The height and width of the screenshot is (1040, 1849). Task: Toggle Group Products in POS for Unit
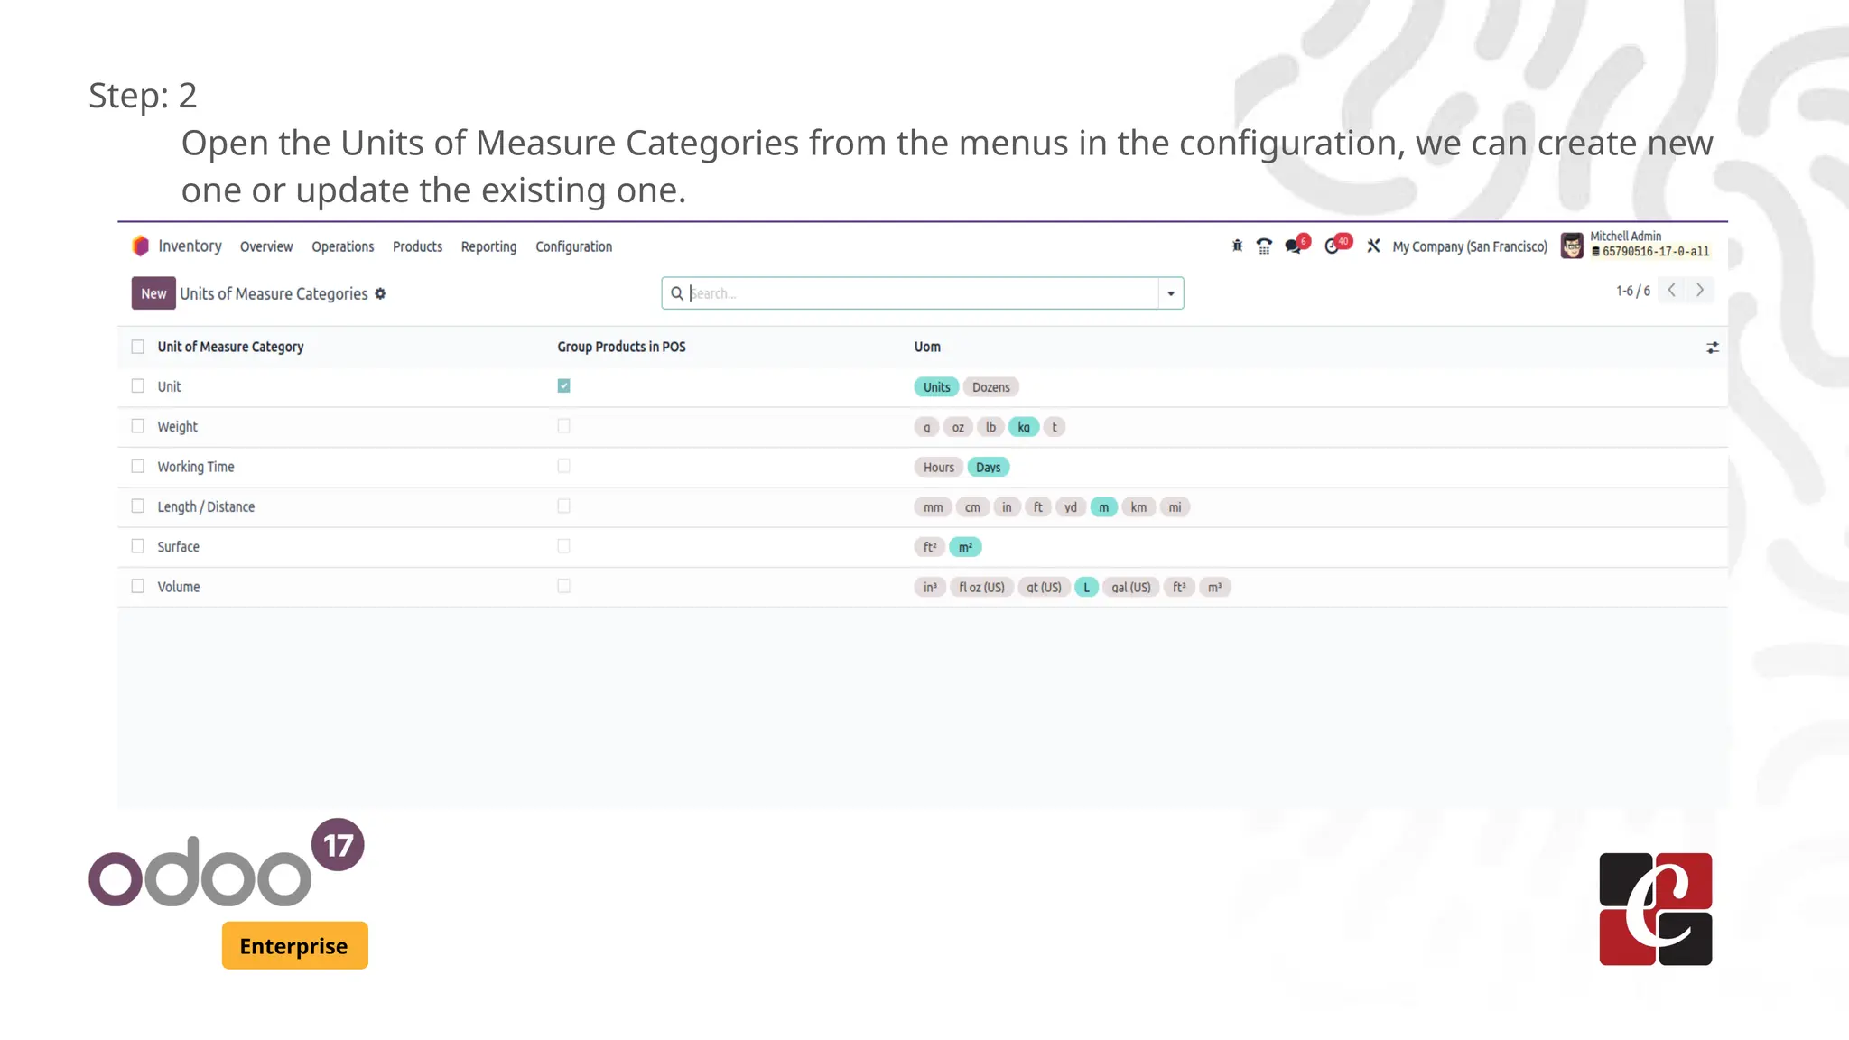click(563, 386)
